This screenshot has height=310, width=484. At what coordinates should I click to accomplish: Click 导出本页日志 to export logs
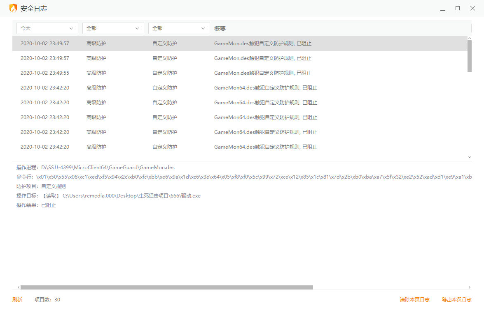click(x=456, y=300)
